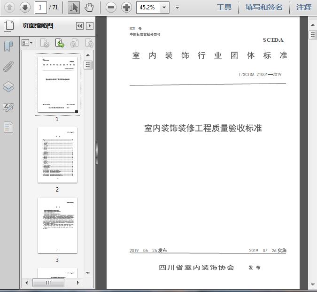Click the 2019 06 26 发布 date
Image resolution: width=317 pixels, height=292 pixels.
point(148,250)
